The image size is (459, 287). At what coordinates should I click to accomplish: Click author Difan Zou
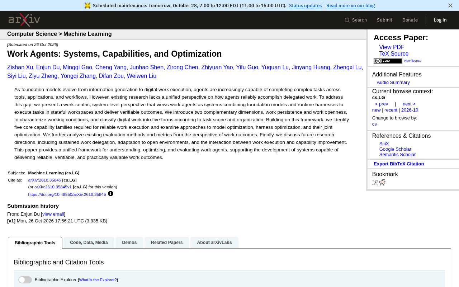tap(111, 76)
